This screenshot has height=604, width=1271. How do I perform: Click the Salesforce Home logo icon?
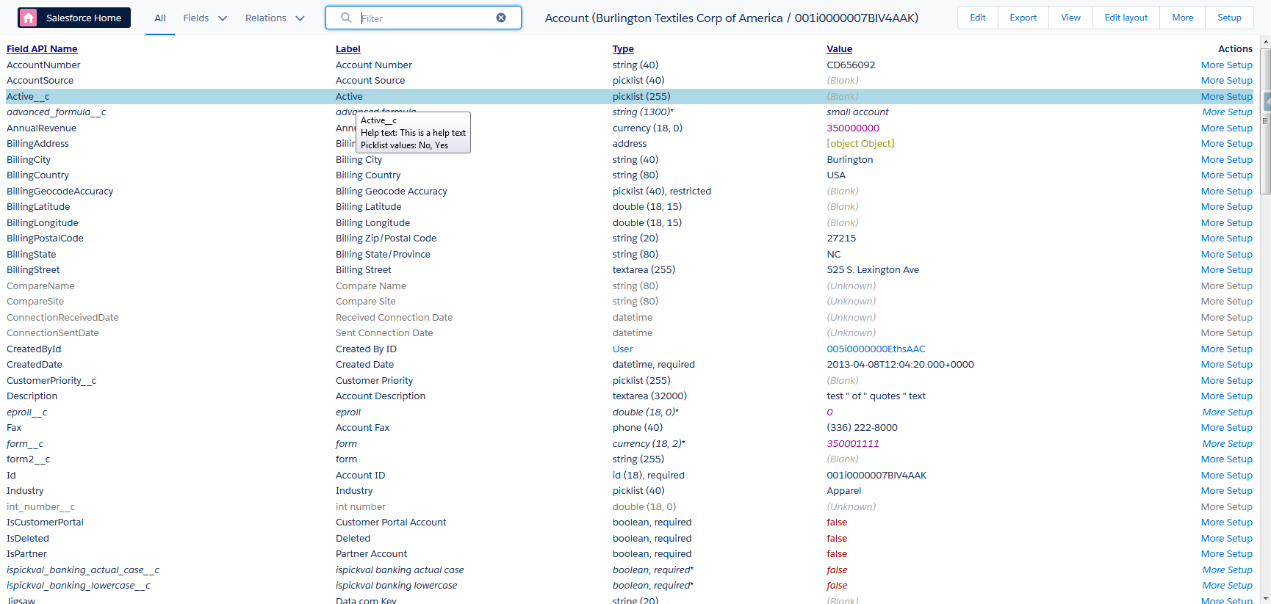29,18
